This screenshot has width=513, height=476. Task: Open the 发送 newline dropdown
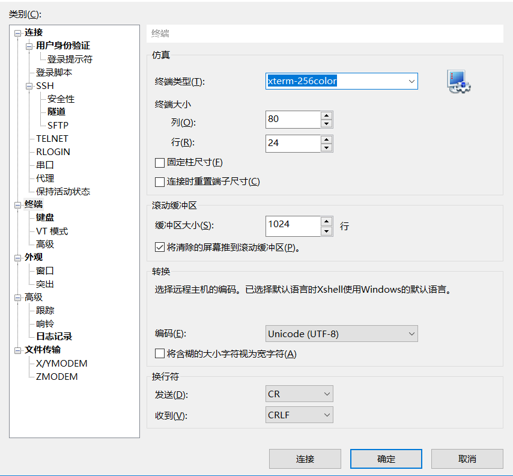(x=327, y=394)
